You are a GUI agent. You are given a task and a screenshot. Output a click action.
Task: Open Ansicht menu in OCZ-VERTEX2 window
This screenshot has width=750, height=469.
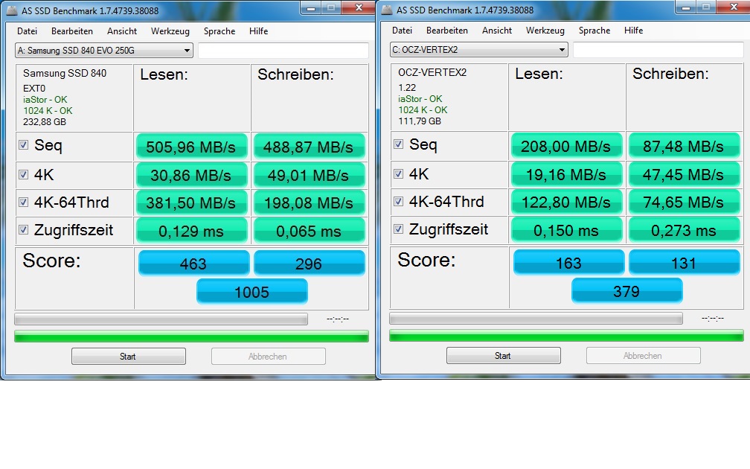497,30
